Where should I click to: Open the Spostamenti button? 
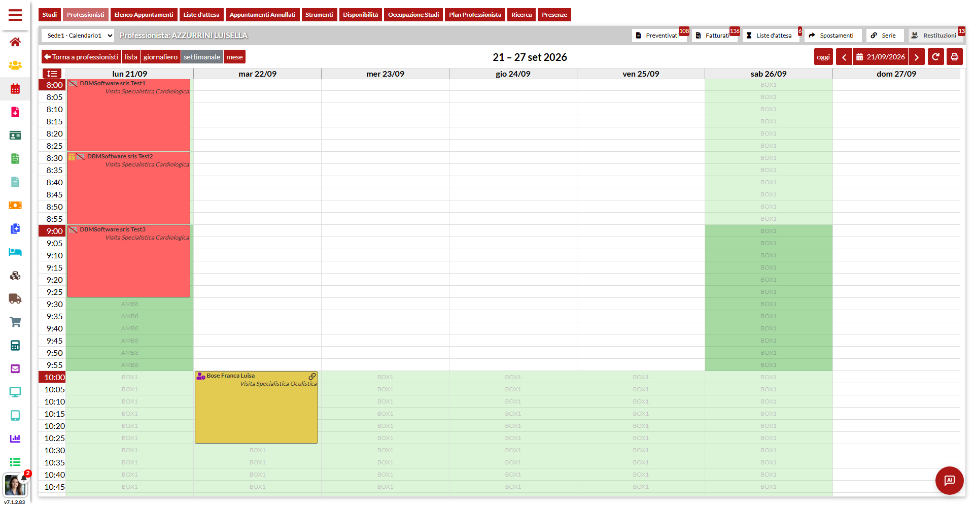pyautogui.click(x=833, y=36)
